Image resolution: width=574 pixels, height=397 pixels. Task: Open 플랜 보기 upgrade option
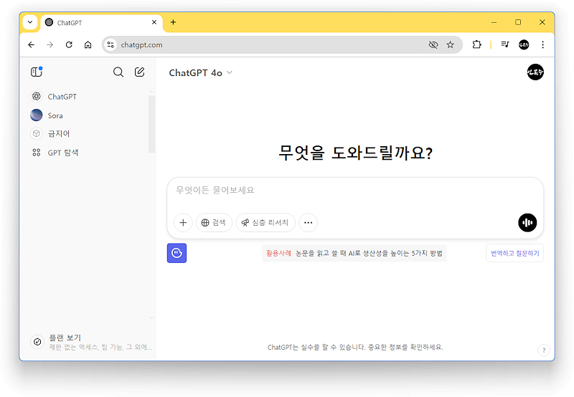91,342
